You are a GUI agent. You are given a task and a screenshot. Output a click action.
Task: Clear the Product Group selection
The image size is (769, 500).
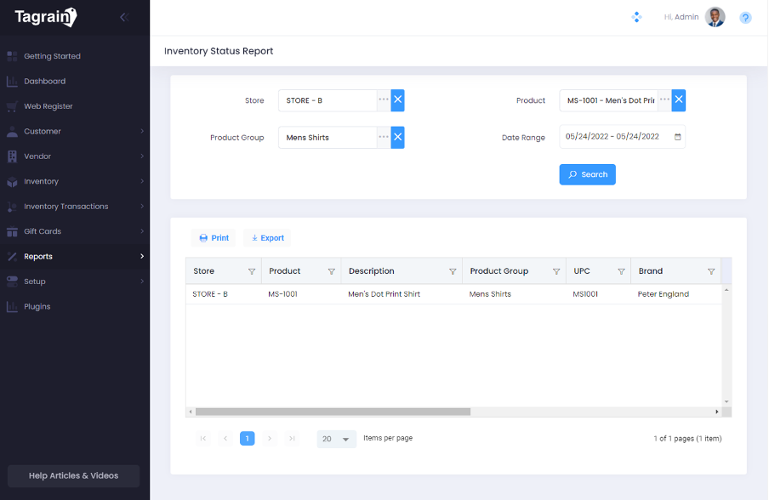[x=397, y=138]
